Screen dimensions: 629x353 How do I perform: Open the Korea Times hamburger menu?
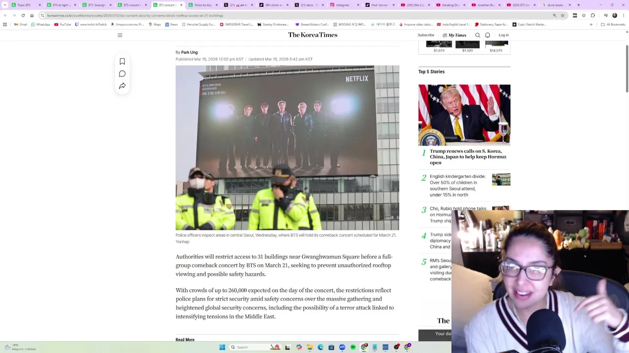[x=120, y=35]
